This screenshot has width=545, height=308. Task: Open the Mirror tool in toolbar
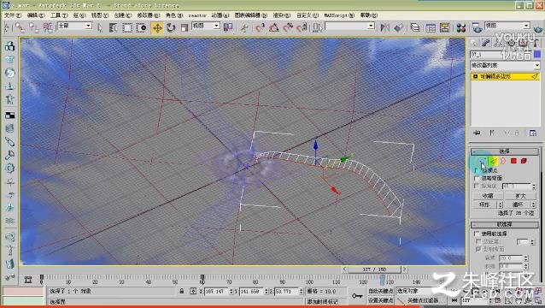384,28
